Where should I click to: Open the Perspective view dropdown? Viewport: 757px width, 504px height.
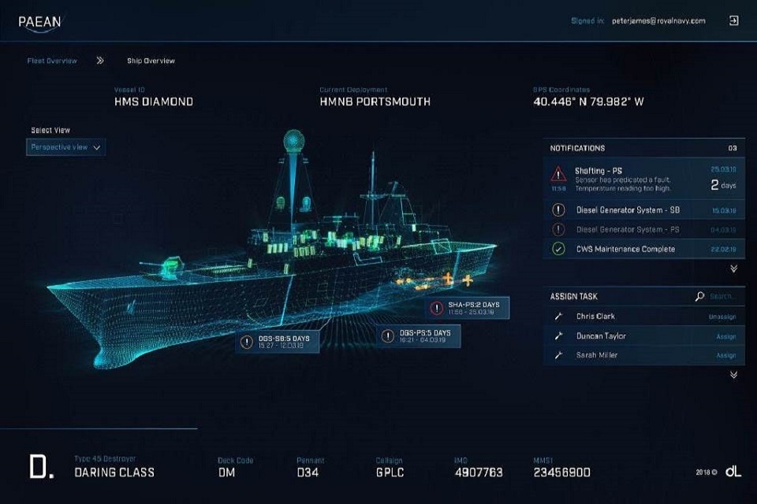[65, 147]
